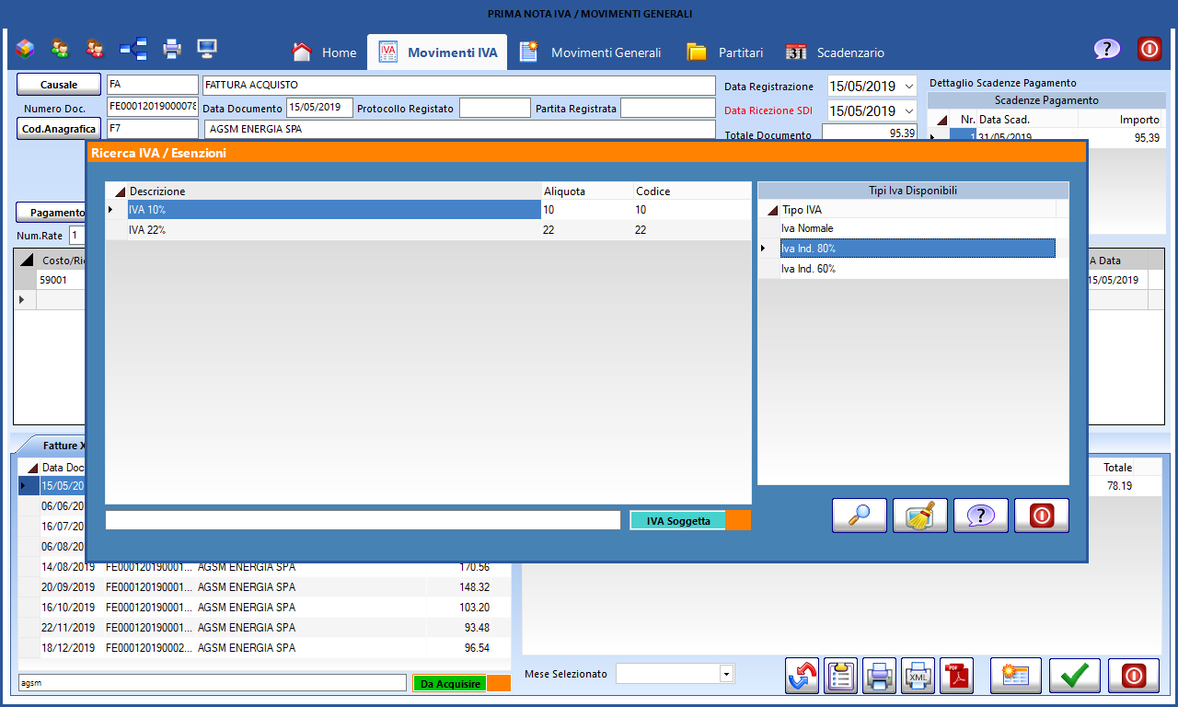Open the Data Registrazione date dropdown
Viewport: 1178px width, 707px height.
pyautogui.click(x=909, y=87)
